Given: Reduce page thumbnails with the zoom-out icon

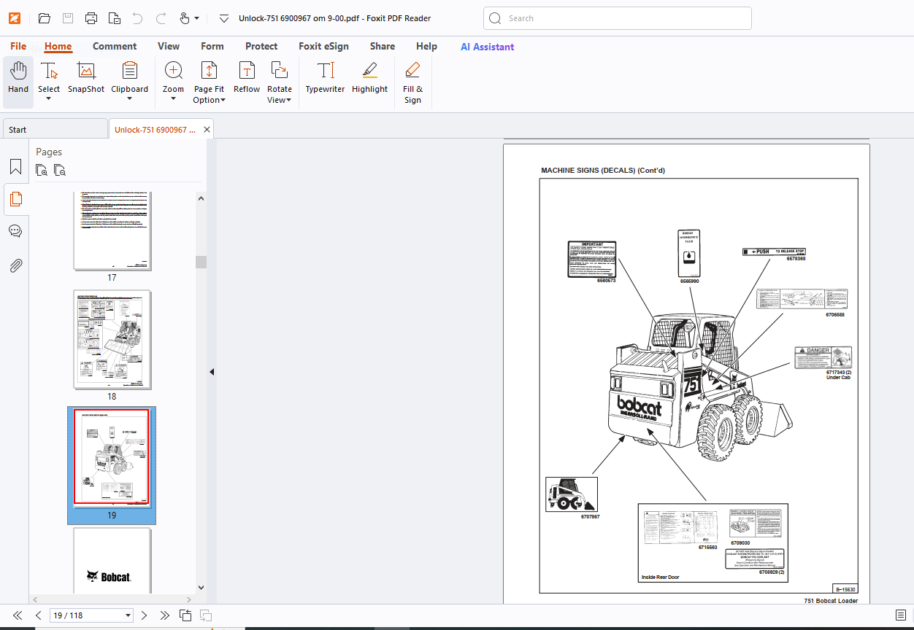Looking at the screenshot, I should 60,171.
